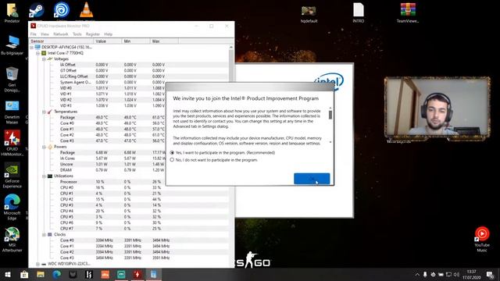The width and height of the screenshot is (500, 281).
Task: Select the Processor utilization row
Action: coord(129,182)
